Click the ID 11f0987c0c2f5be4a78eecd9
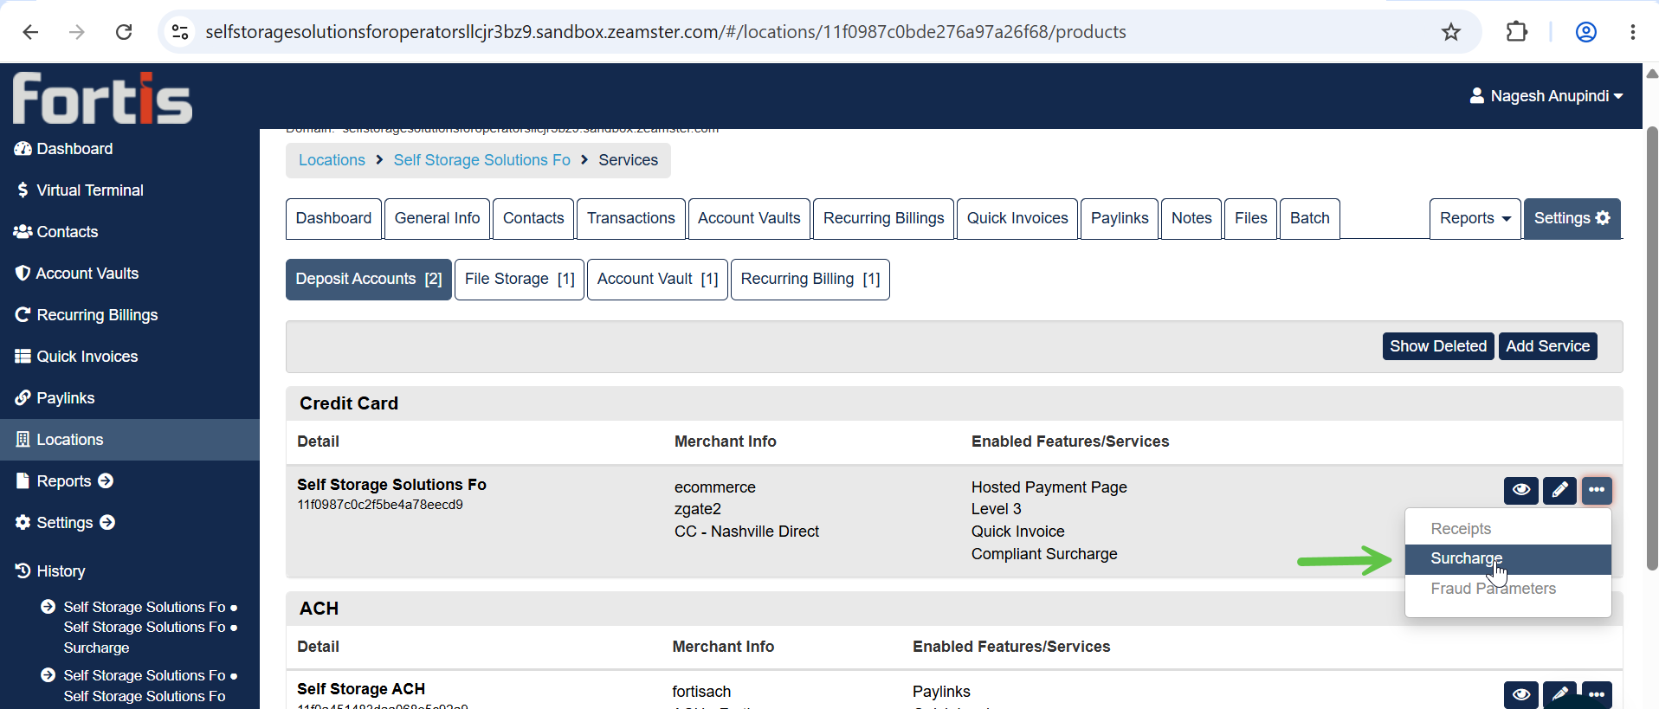Screen dimensions: 1659x709 click(380, 505)
